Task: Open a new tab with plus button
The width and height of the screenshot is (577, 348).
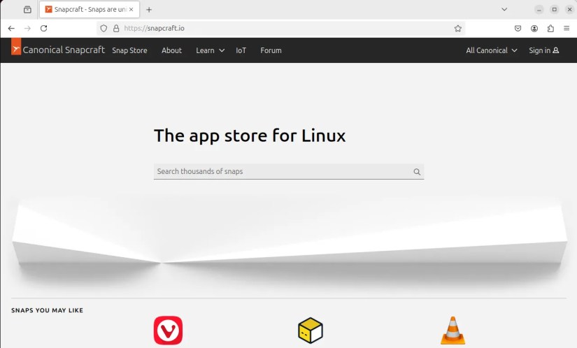Action: pyautogui.click(x=149, y=10)
